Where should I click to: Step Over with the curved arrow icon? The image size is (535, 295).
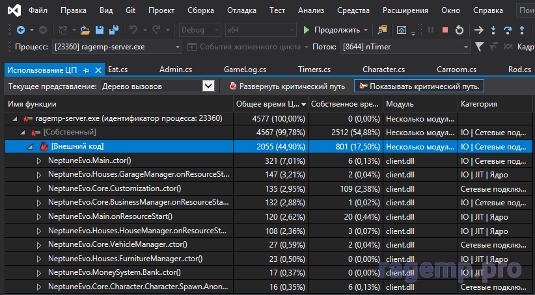click(x=508, y=30)
